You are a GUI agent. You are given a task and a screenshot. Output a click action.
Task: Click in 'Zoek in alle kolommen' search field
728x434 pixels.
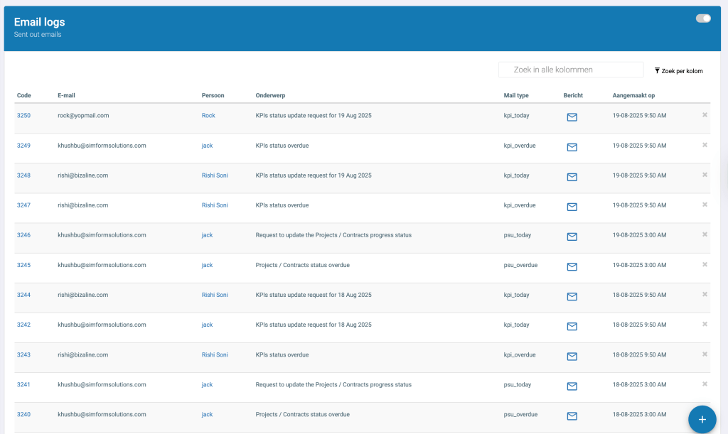click(x=571, y=70)
